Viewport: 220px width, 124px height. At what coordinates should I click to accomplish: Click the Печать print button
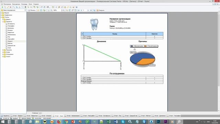click(x=32, y=10)
